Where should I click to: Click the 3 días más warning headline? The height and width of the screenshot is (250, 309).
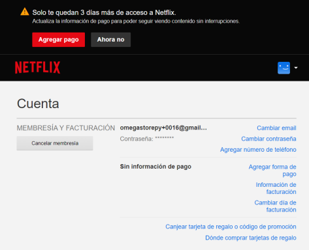[104, 12]
